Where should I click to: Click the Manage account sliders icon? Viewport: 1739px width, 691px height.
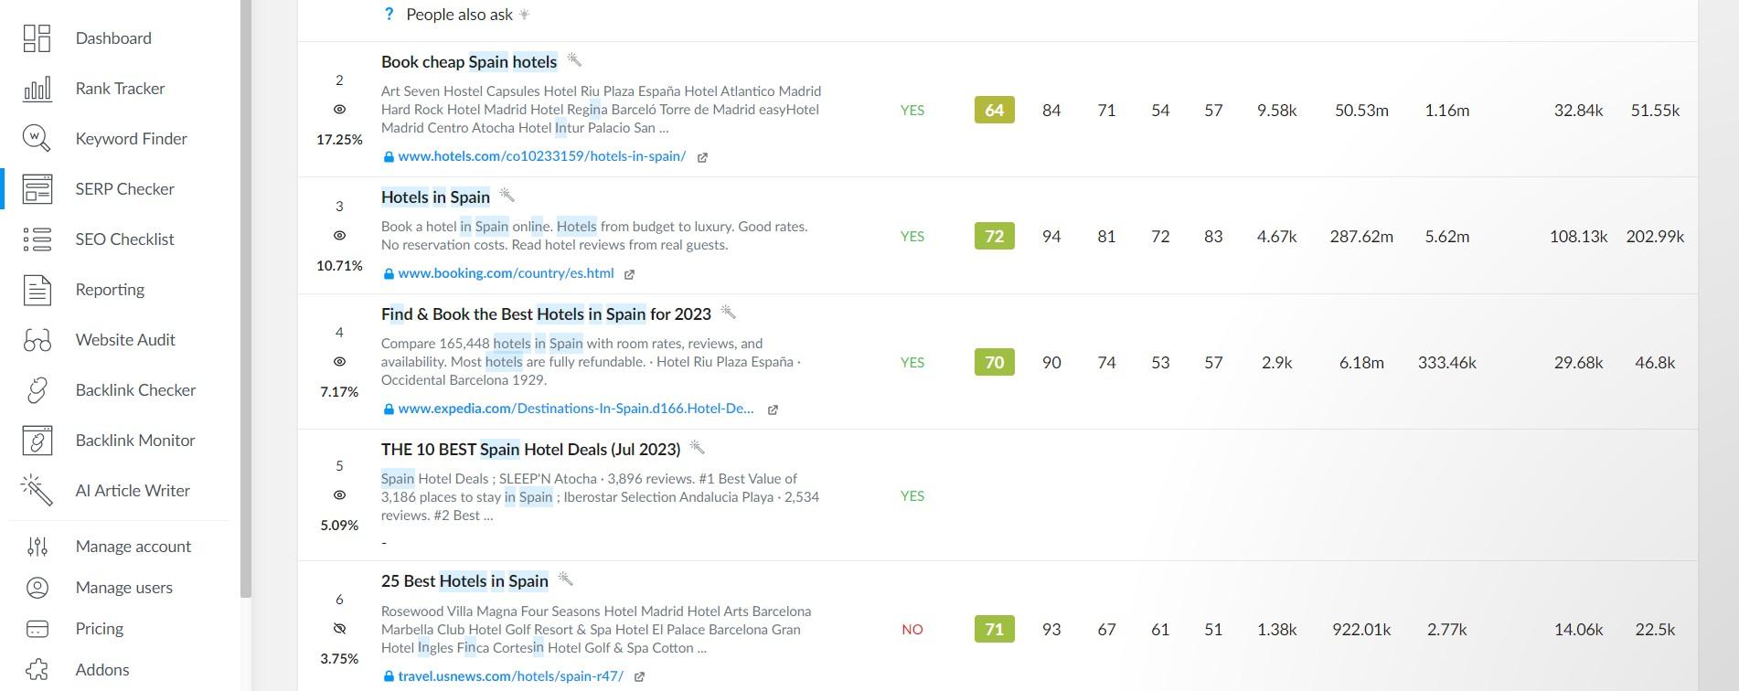click(x=37, y=547)
